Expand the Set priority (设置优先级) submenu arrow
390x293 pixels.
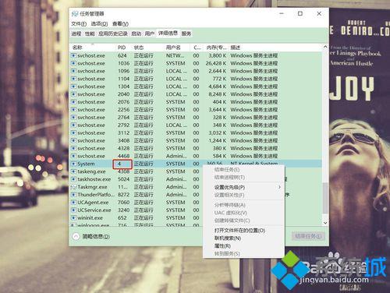click(x=279, y=187)
